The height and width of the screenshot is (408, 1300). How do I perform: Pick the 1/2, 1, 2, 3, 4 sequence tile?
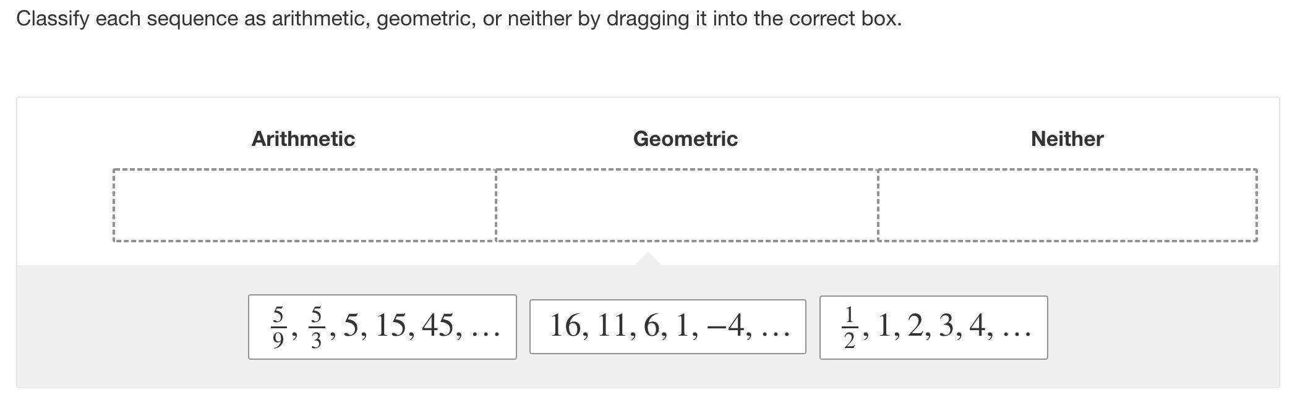click(933, 327)
